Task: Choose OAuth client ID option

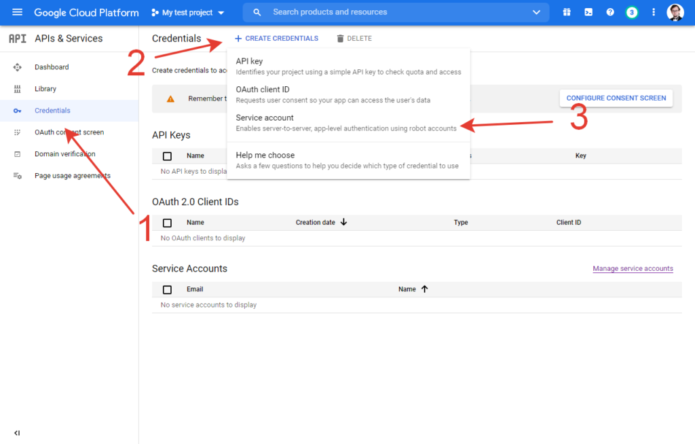Action: [x=263, y=90]
